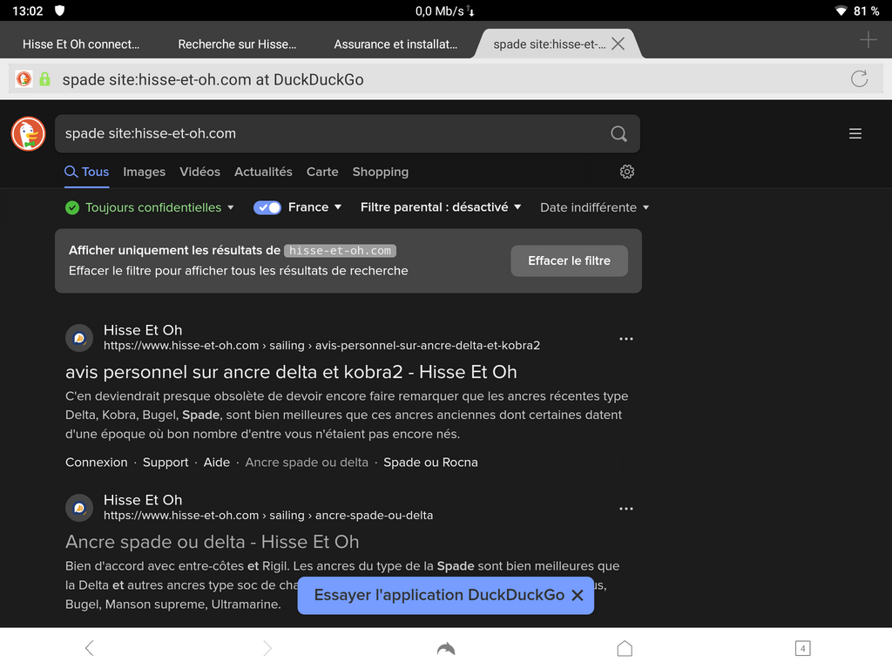Switch to 'Recherche sur Hisse...' browser tab
Screen dimensions: 892x669
pos(237,44)
